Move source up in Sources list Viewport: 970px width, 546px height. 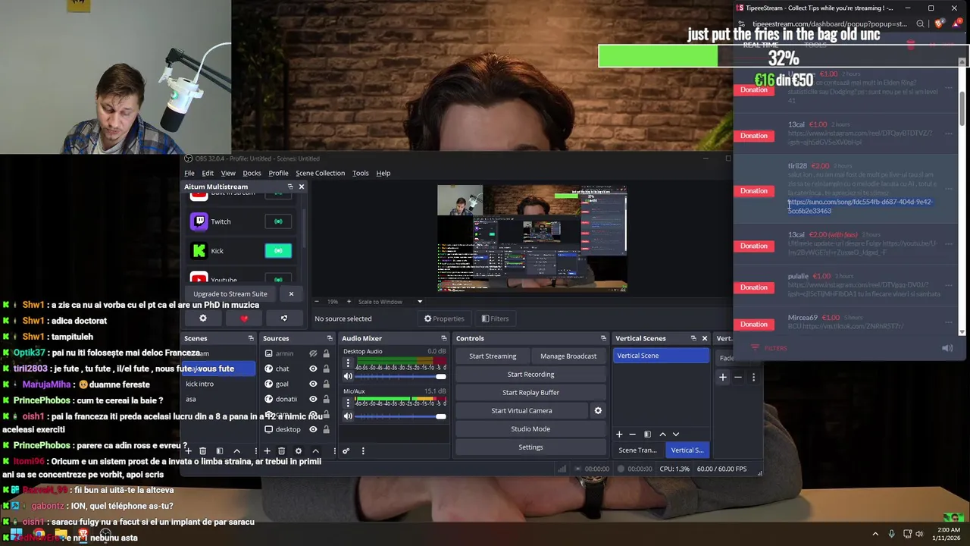tap(315, 451)
